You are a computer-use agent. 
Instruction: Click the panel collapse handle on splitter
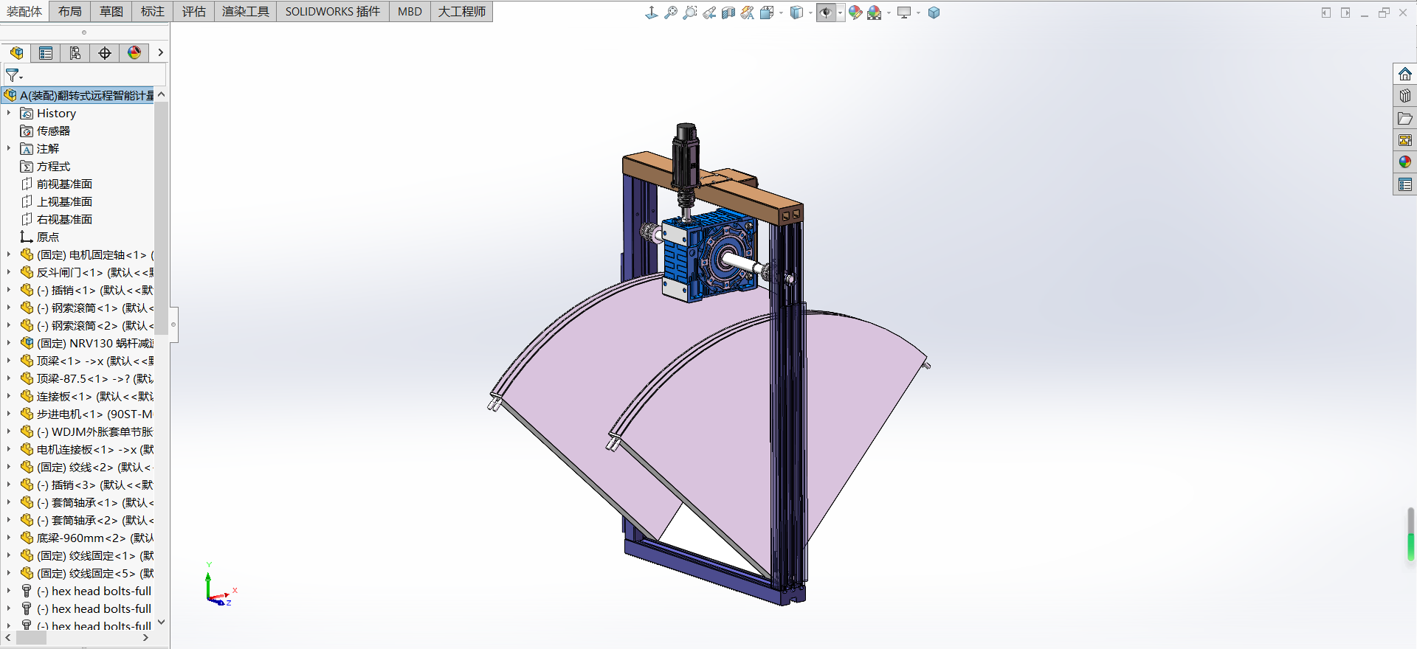[x=173, y=324]
